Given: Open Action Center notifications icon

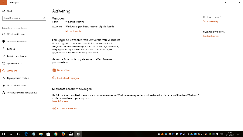Looking at the screenshot, I should click(238, 134).
